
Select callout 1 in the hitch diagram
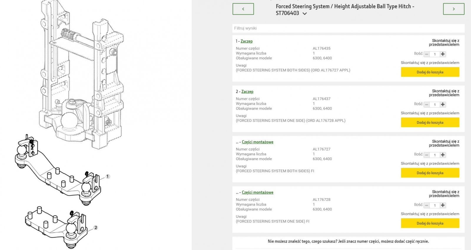108,176
